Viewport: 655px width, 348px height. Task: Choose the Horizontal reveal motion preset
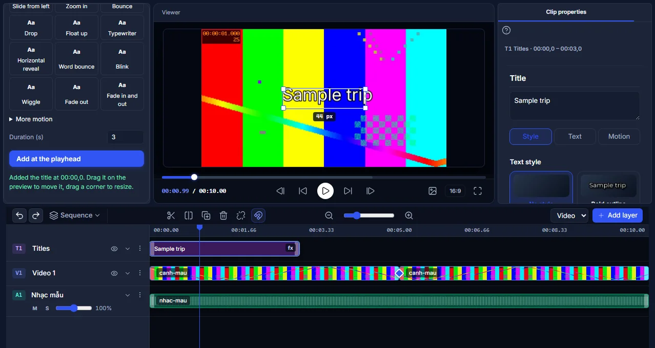point(31,59)
